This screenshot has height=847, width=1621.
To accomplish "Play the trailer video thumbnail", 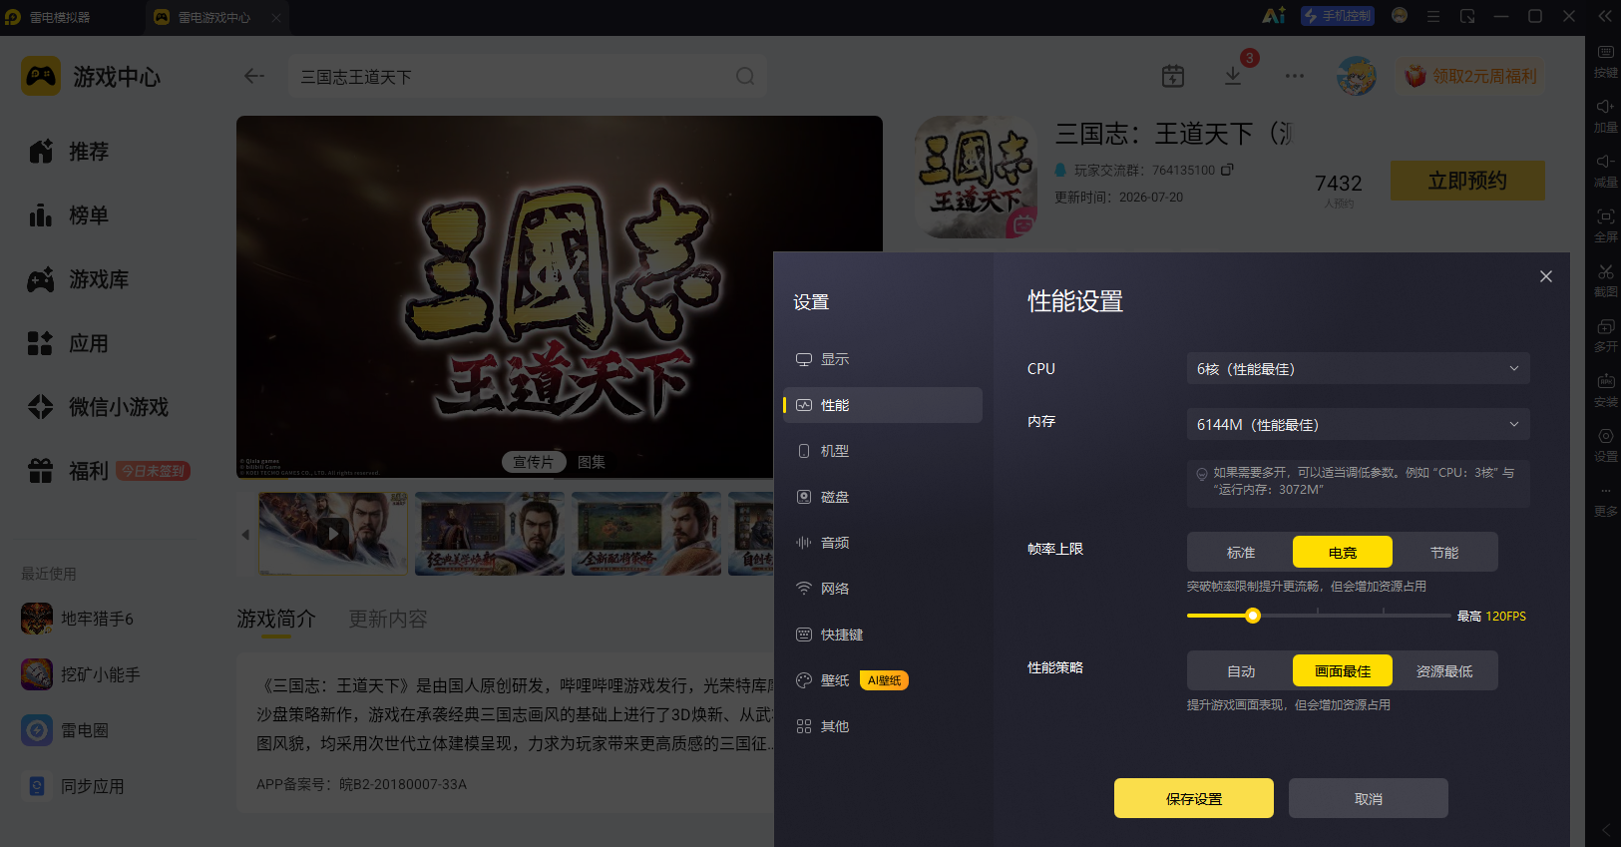I will [333, 534].
